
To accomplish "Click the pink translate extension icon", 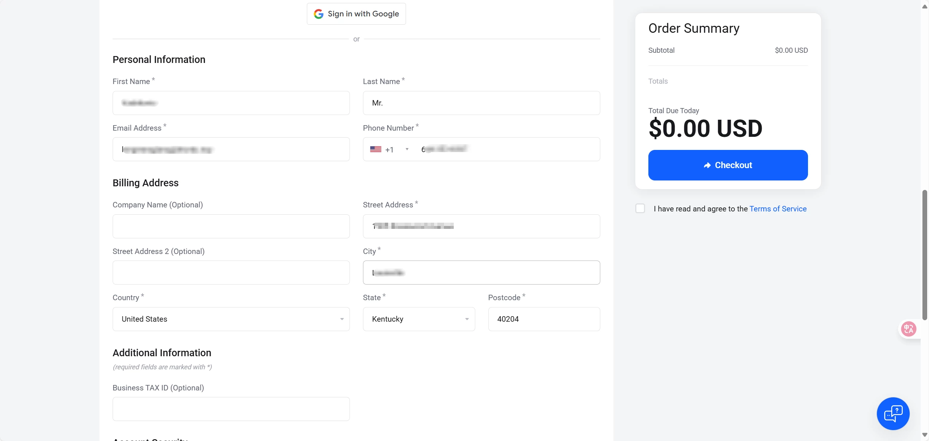I will [x=908, y=329].
